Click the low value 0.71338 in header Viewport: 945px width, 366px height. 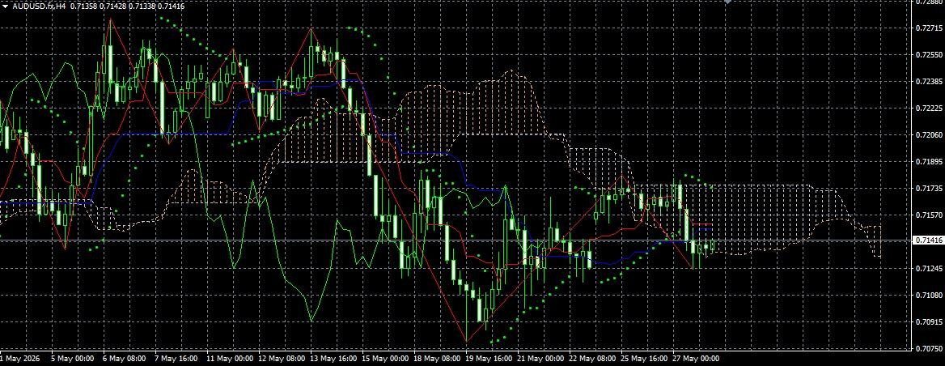(142, 6)
